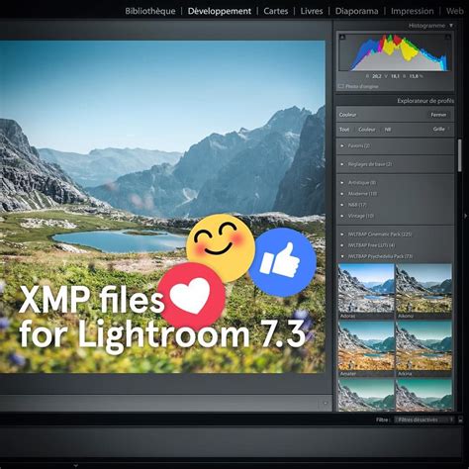This screenshot has height=469, width=469.
Task: Click the Explorateur de profils panel header
Action: (x=425, y=101)
